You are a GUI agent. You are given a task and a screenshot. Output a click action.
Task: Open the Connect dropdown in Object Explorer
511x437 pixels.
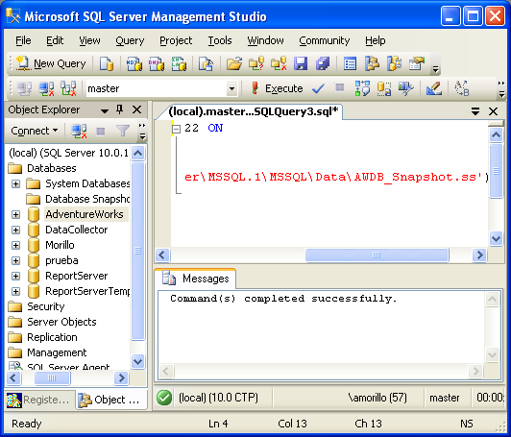click(35, 131)
